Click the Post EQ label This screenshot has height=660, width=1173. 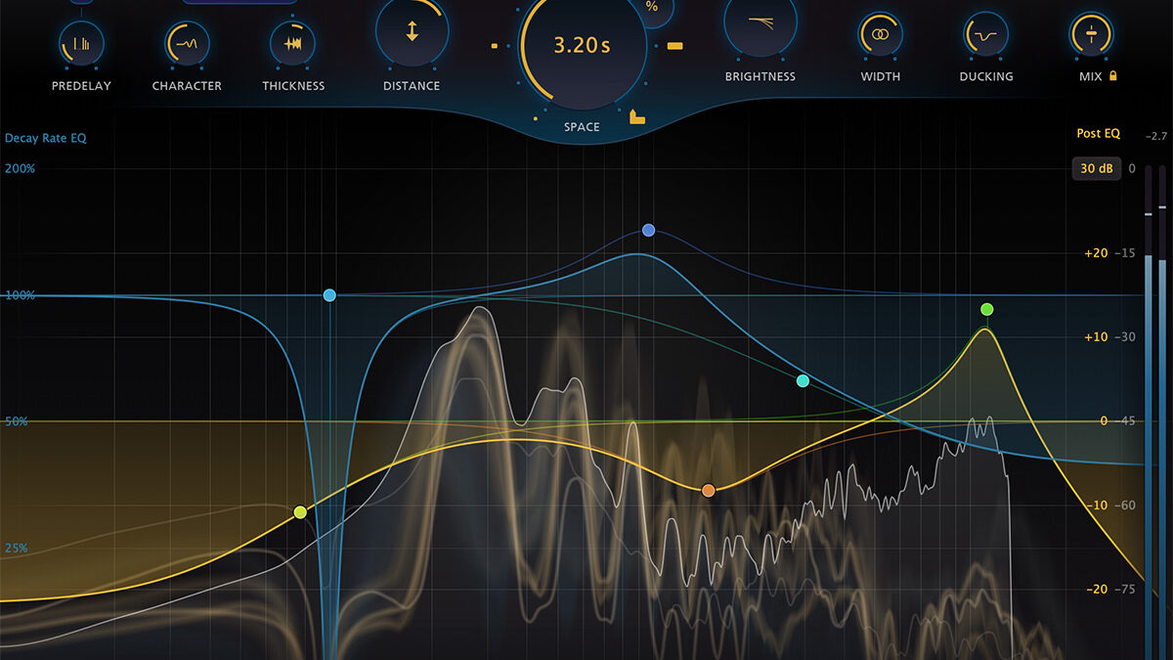[x=1098, y=134]
